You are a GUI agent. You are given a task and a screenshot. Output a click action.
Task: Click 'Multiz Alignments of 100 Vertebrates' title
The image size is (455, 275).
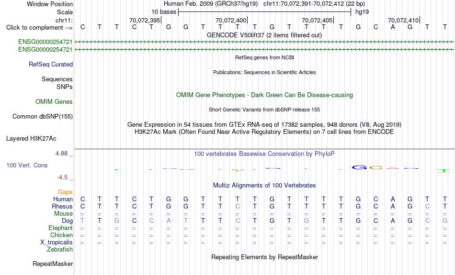(264, 186)
